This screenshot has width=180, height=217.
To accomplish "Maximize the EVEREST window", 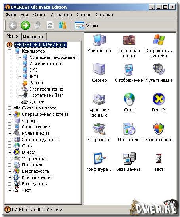I will pyautogui.click(x=165, y=7).
